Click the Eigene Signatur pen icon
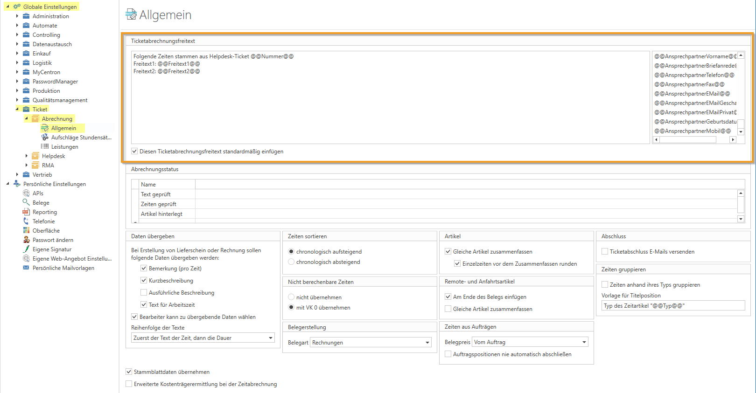 (x=26, y=249)
